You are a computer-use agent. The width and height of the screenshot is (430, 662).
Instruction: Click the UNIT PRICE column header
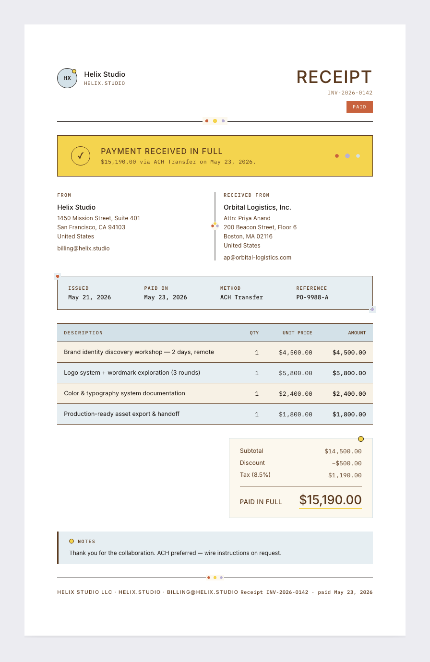coord(298,333)
